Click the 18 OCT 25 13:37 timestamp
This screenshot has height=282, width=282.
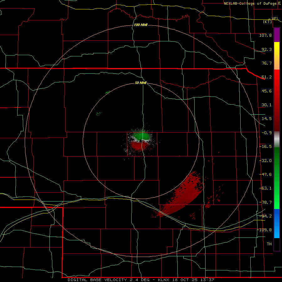193,280
